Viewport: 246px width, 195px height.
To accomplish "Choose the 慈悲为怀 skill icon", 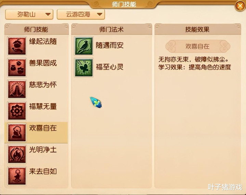I will pos(17,89).
